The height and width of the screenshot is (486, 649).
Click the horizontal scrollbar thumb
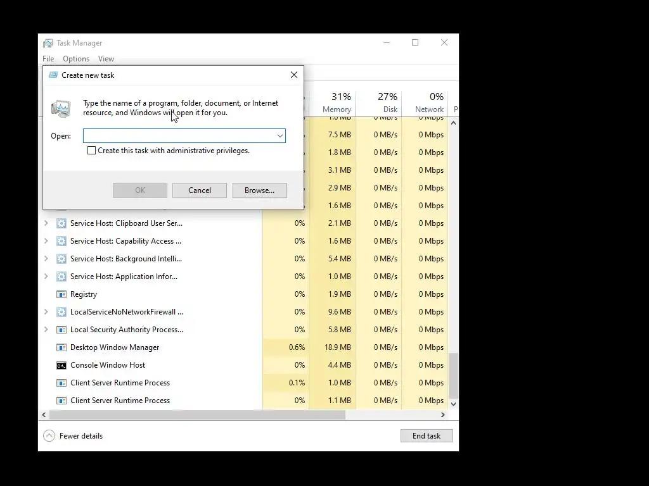tap(197, 415)
